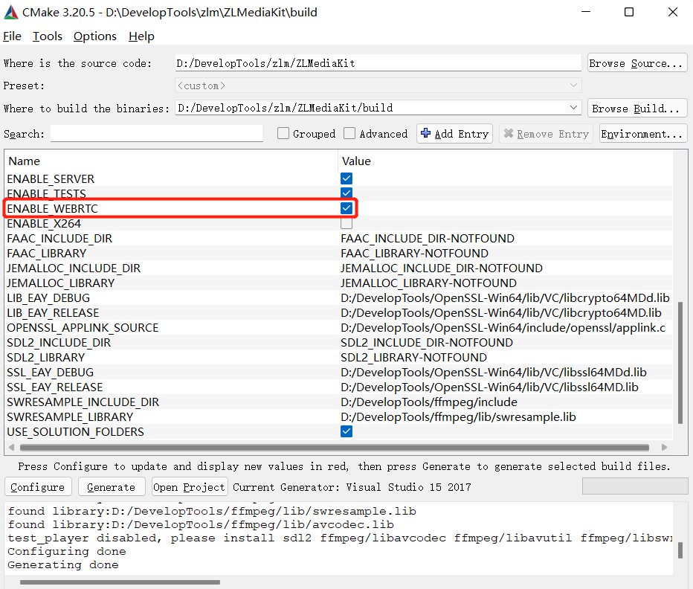
Task: Check the ENABLE_X264 checkbox
Action: (346, 223)
